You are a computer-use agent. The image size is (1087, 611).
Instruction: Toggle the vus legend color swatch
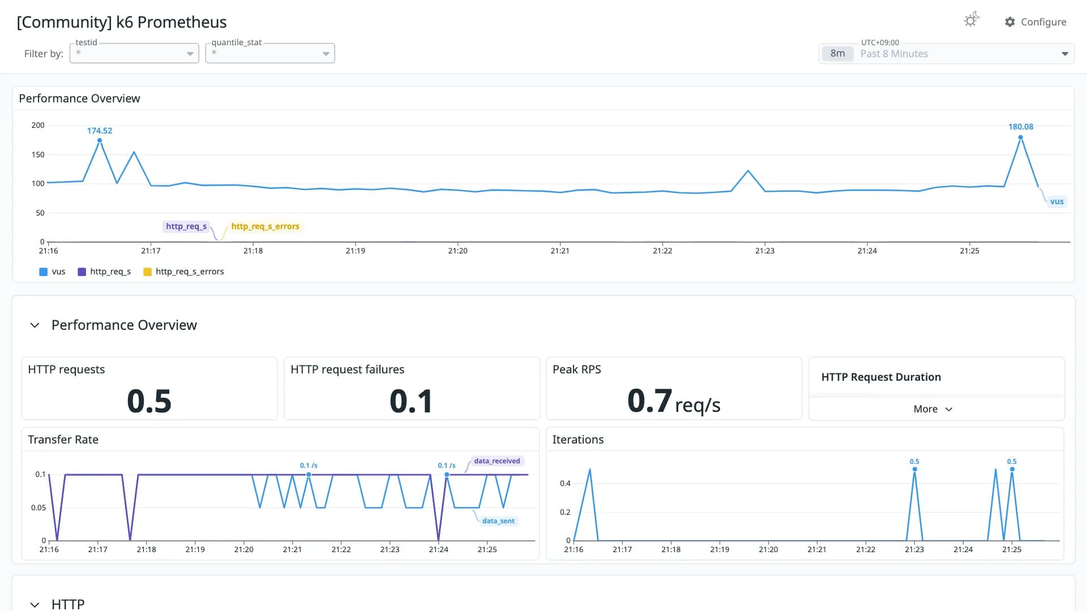pyautogui.click(x=44, y=272)
